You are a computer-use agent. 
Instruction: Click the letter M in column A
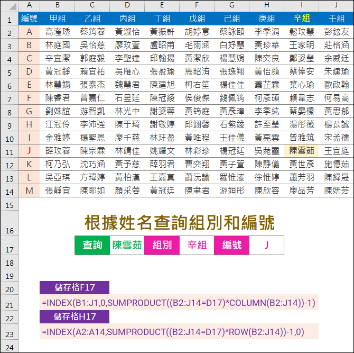(29, 191)
